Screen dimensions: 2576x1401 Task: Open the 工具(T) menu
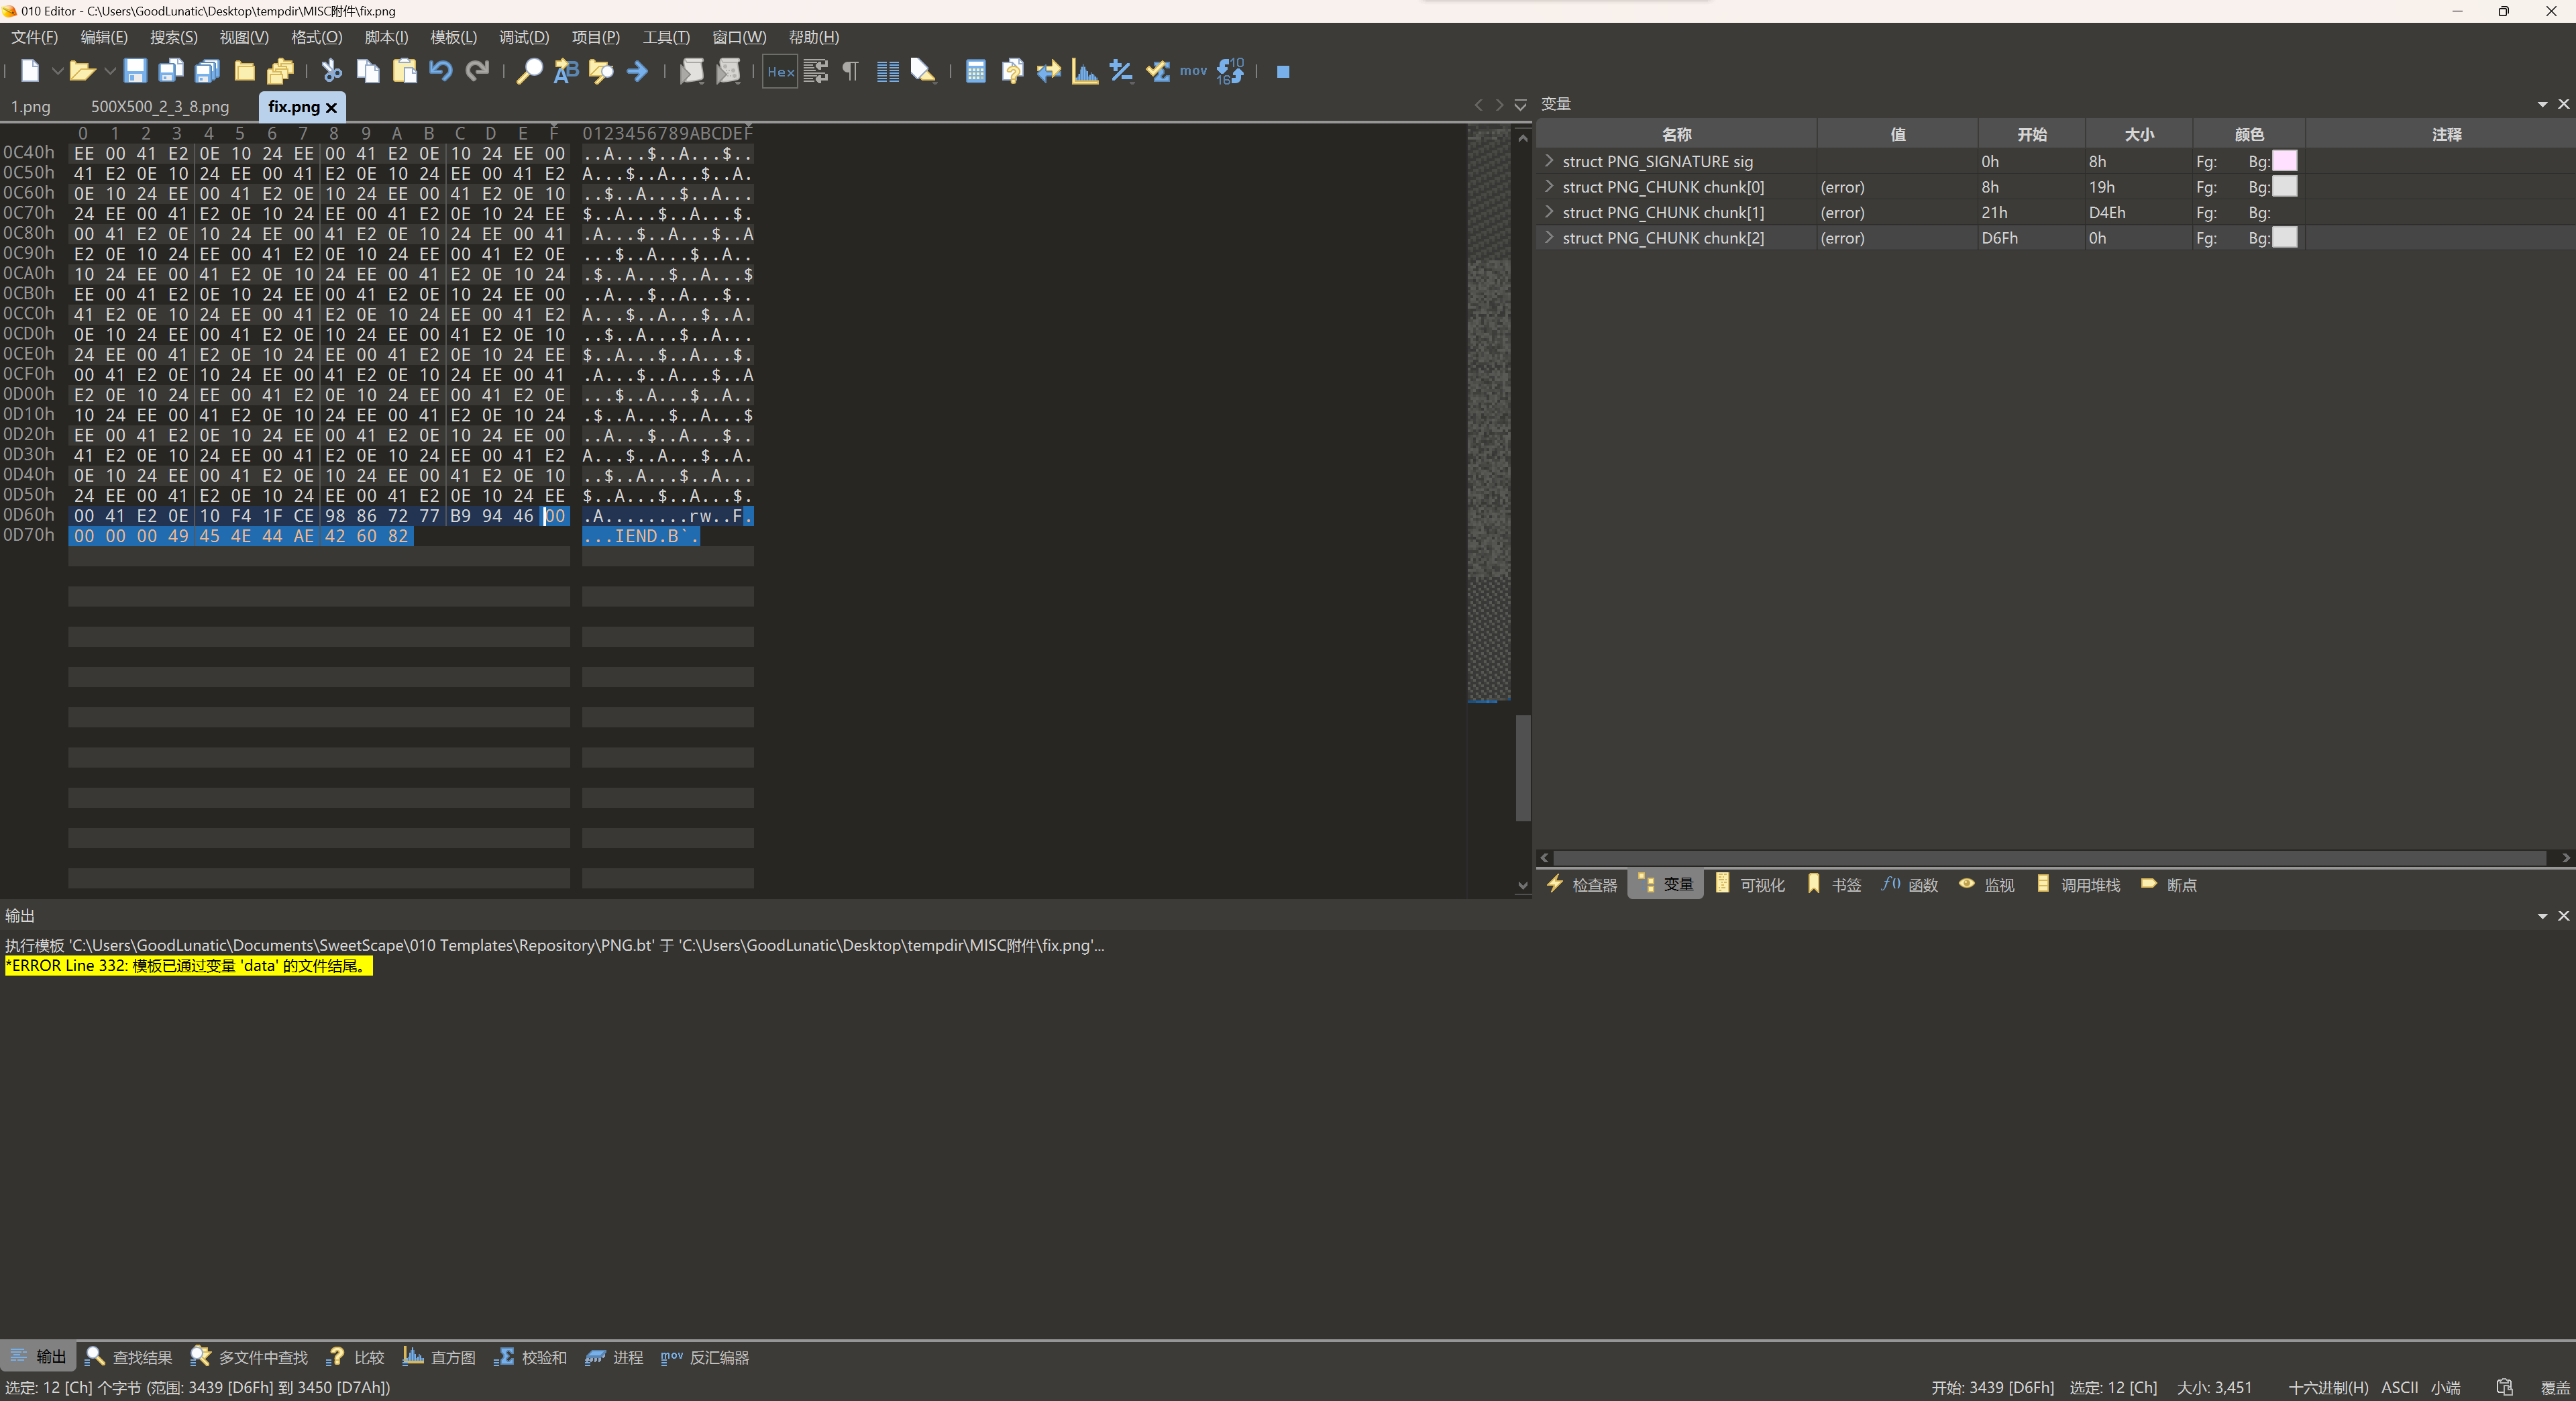pos(666,37)
